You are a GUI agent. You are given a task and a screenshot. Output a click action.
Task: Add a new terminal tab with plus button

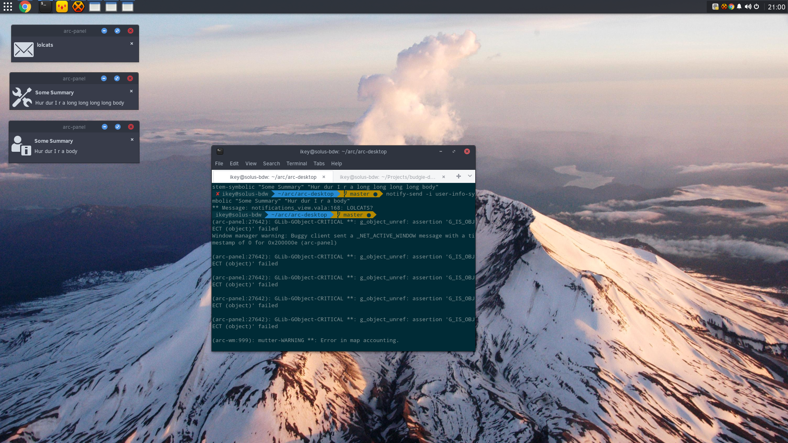click(459, 176)
